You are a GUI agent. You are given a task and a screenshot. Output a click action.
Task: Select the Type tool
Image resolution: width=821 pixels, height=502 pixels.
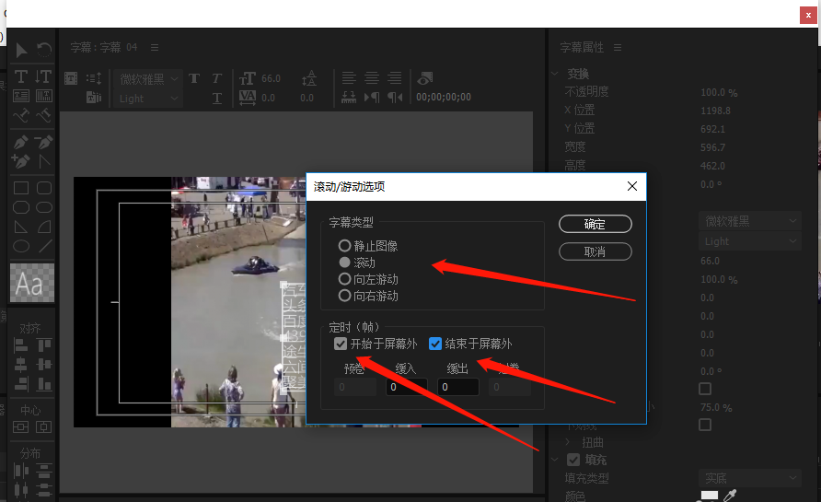[21, 76]
